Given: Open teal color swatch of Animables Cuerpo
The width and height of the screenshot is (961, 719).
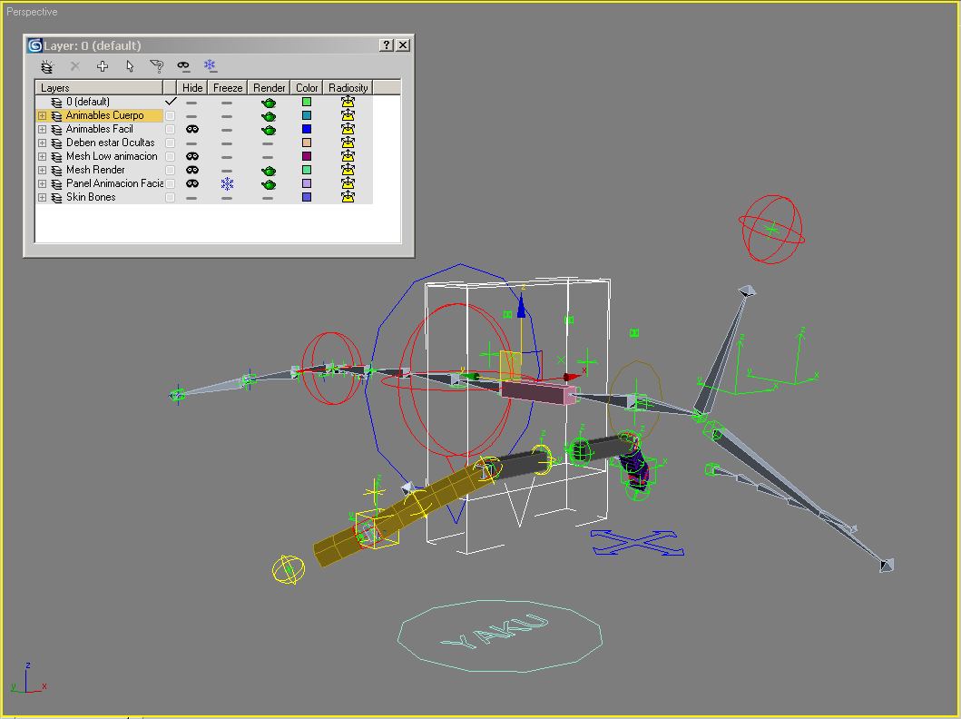Looking at the screenshot, I should [x=307, y=115].
